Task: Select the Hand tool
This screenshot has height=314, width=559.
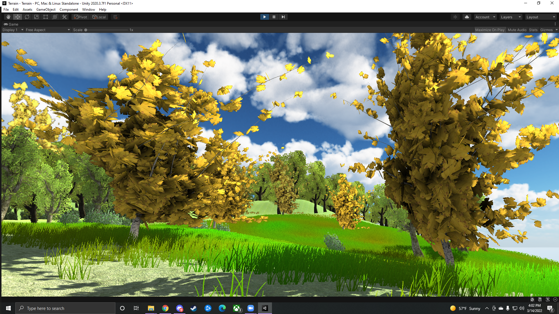Action: pos(8,17)
